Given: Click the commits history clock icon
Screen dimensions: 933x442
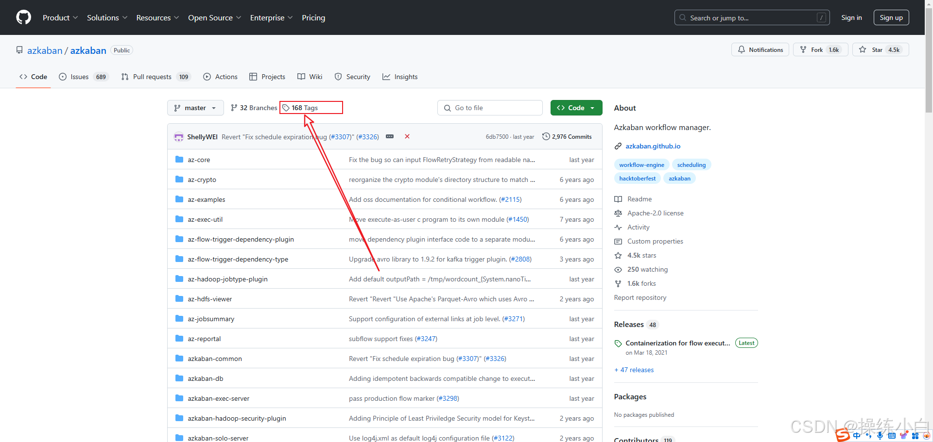Looking at the screenshot, I should tap(546, 137).
